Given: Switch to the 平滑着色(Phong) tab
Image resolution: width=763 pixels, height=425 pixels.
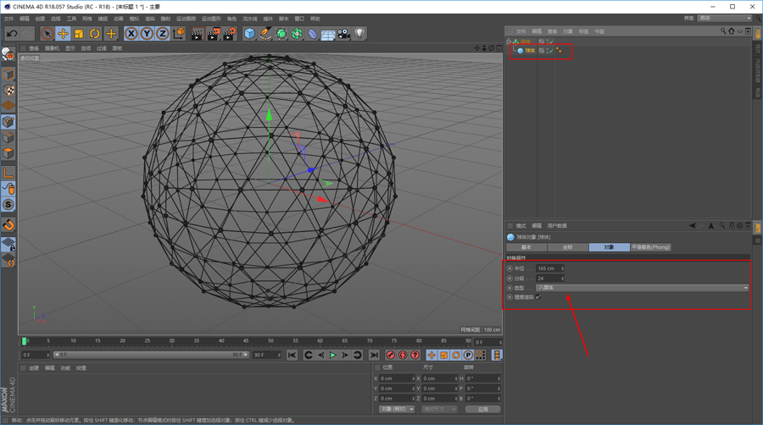Looking at the screenshot, I should [650, 247].
